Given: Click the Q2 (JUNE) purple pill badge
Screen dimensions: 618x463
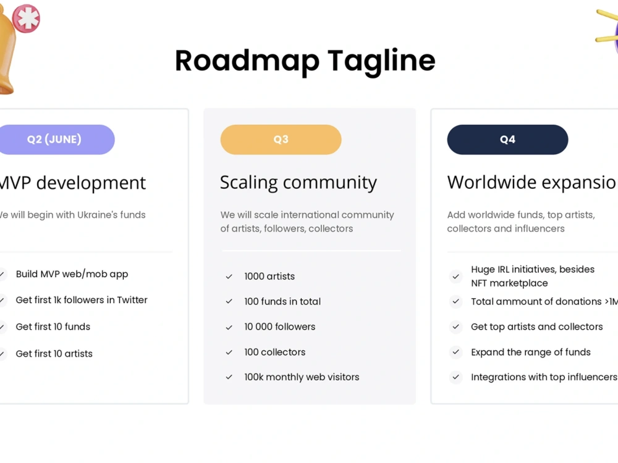Looking at the screenshot, I should 57,140.
